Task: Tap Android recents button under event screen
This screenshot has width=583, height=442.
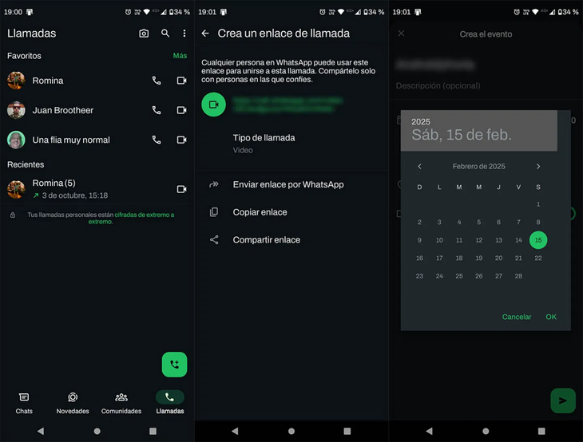Action: 541,431
